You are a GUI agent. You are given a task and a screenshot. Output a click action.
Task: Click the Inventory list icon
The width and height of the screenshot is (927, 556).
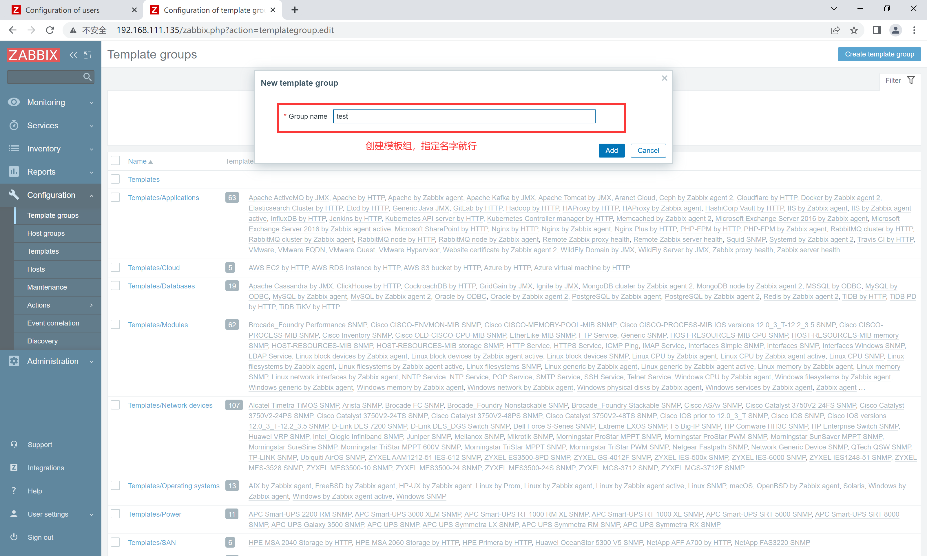[14, 148]
